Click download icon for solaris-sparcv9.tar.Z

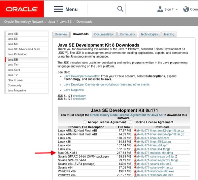tap(135, 156)
